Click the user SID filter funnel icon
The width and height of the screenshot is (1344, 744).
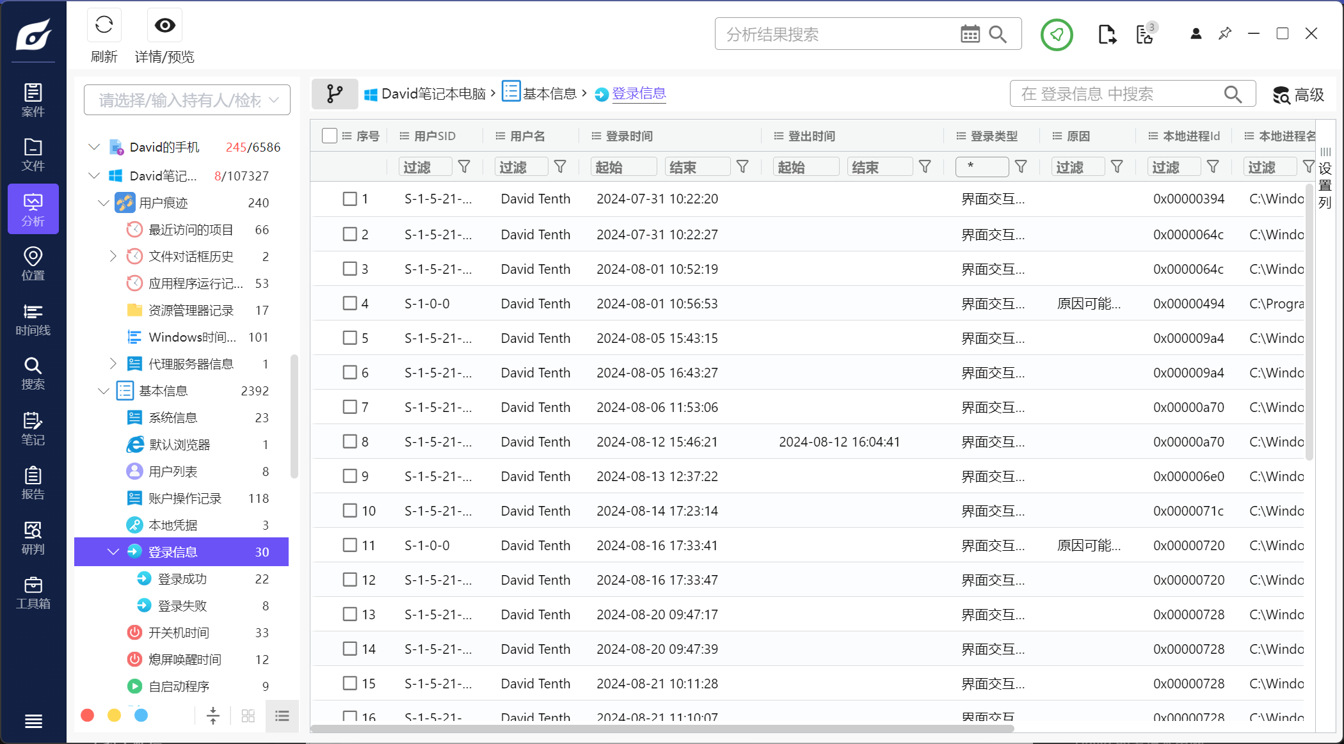pos(464,167)
